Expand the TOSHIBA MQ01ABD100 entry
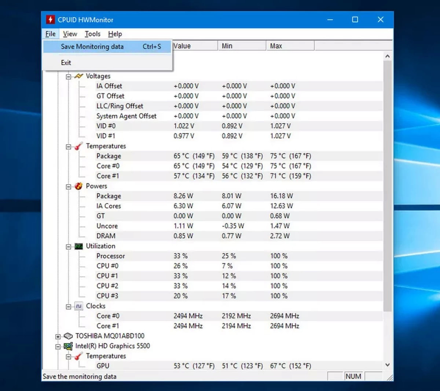440x391 pixels. pos(58,336)
